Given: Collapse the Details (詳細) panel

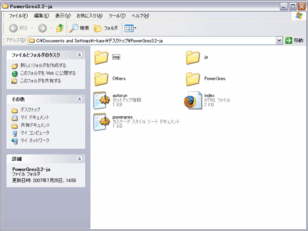Looking at the screenshot, I should pos(79,159).
